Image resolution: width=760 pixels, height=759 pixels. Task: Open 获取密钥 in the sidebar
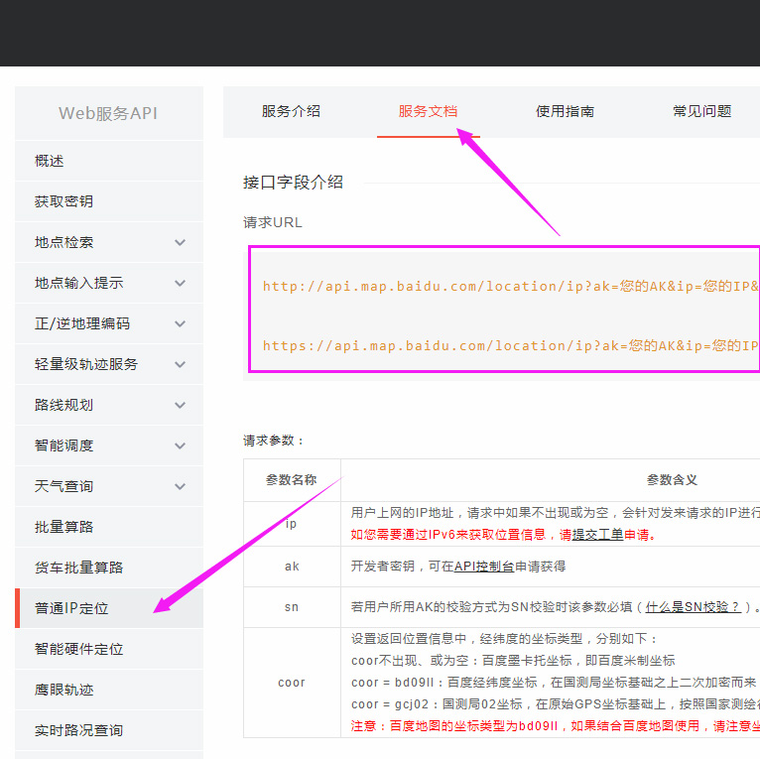point(109,201)
